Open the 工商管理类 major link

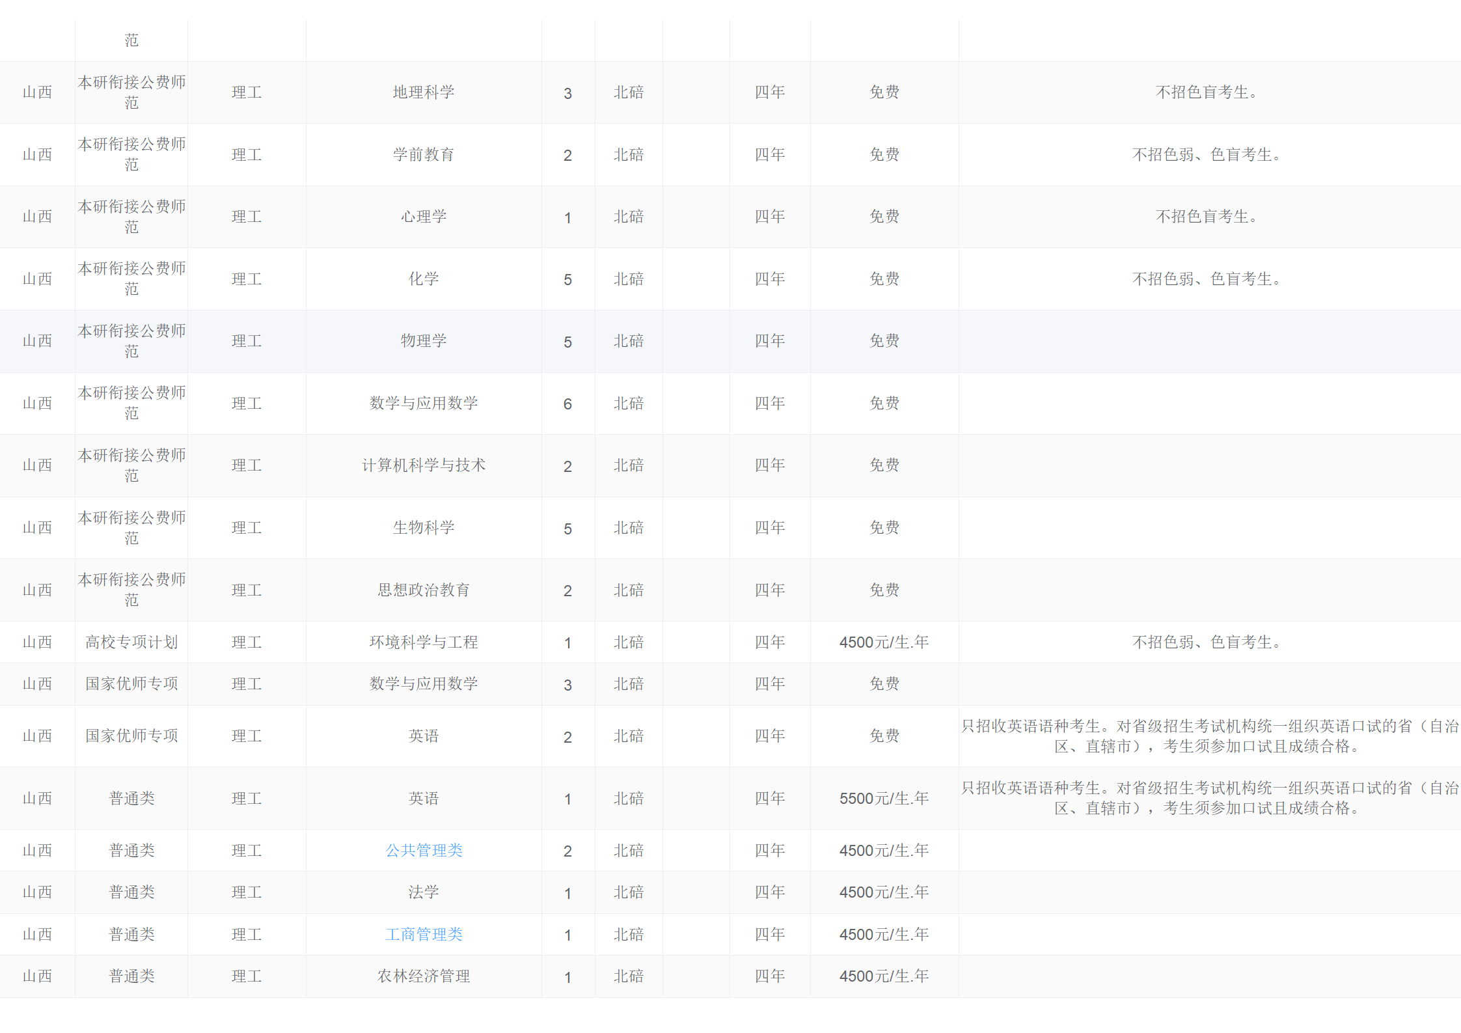[424, 934]
